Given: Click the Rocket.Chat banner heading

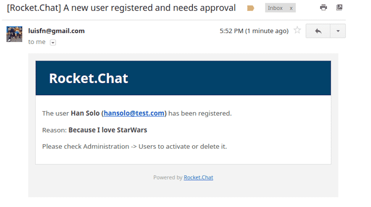Looking at the screenshot, I should [88, 78].
